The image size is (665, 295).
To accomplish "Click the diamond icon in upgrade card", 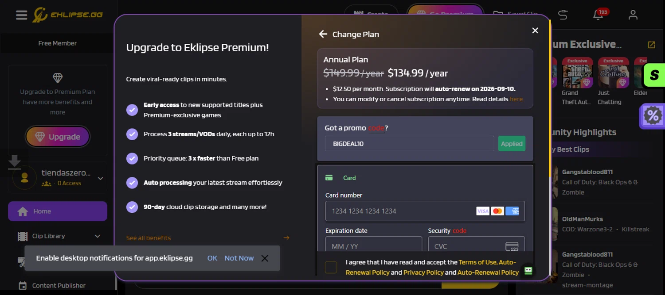I will pos(58,78).
